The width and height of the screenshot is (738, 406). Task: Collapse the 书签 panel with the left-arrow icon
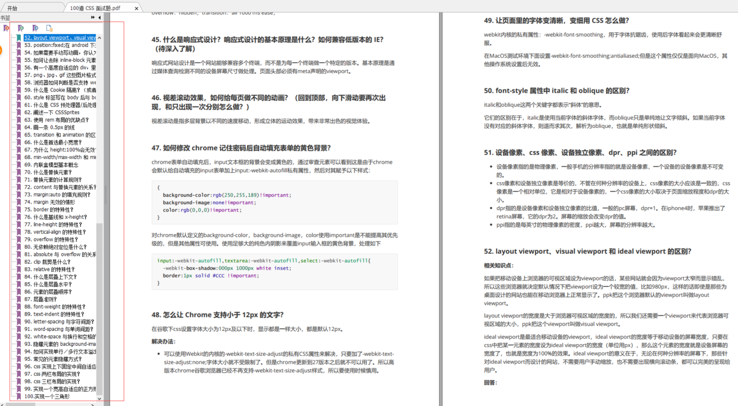pos(99,18)
